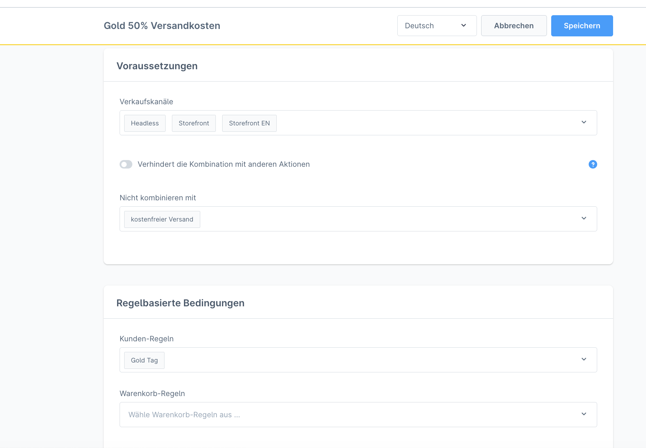Image resolution: width=646 pixels, height=448 pixels.
Task: Click the kostenfreier Versand tag
Action: [162, 219]
